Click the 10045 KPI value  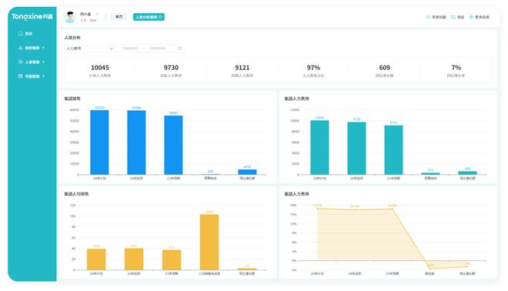(100, 68)
